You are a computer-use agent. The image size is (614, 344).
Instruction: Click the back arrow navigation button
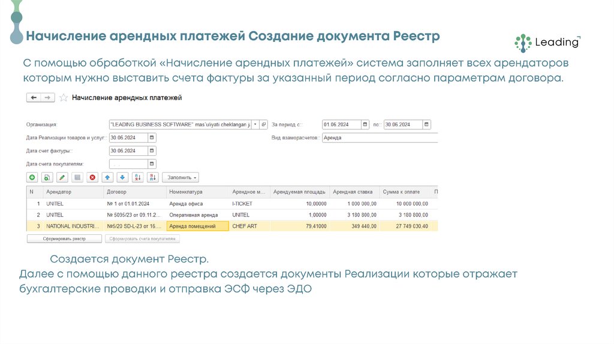(x=34, y=98)
